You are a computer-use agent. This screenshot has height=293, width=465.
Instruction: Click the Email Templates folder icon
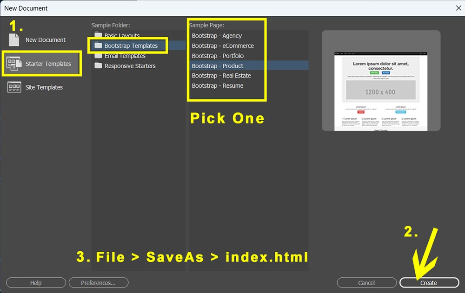pyautogui.click(x=98, y=56)
